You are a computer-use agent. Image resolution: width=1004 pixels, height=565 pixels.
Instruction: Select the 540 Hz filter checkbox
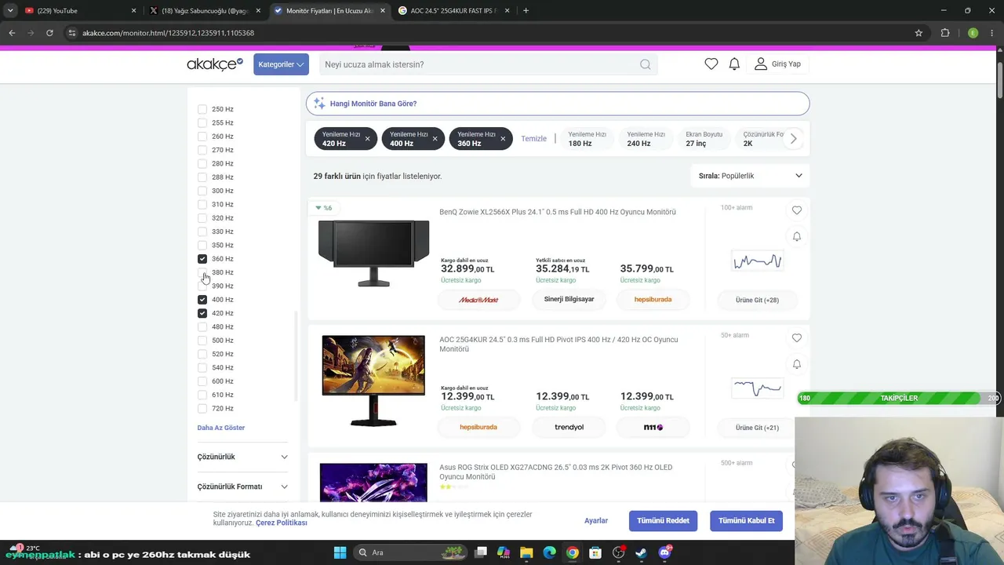click(202, 367)
